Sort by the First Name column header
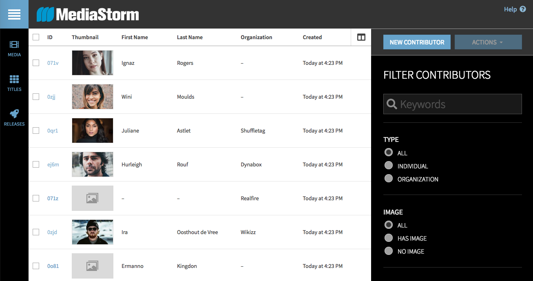The height and width of the screenshot is (281, 533). coord(135,37)
